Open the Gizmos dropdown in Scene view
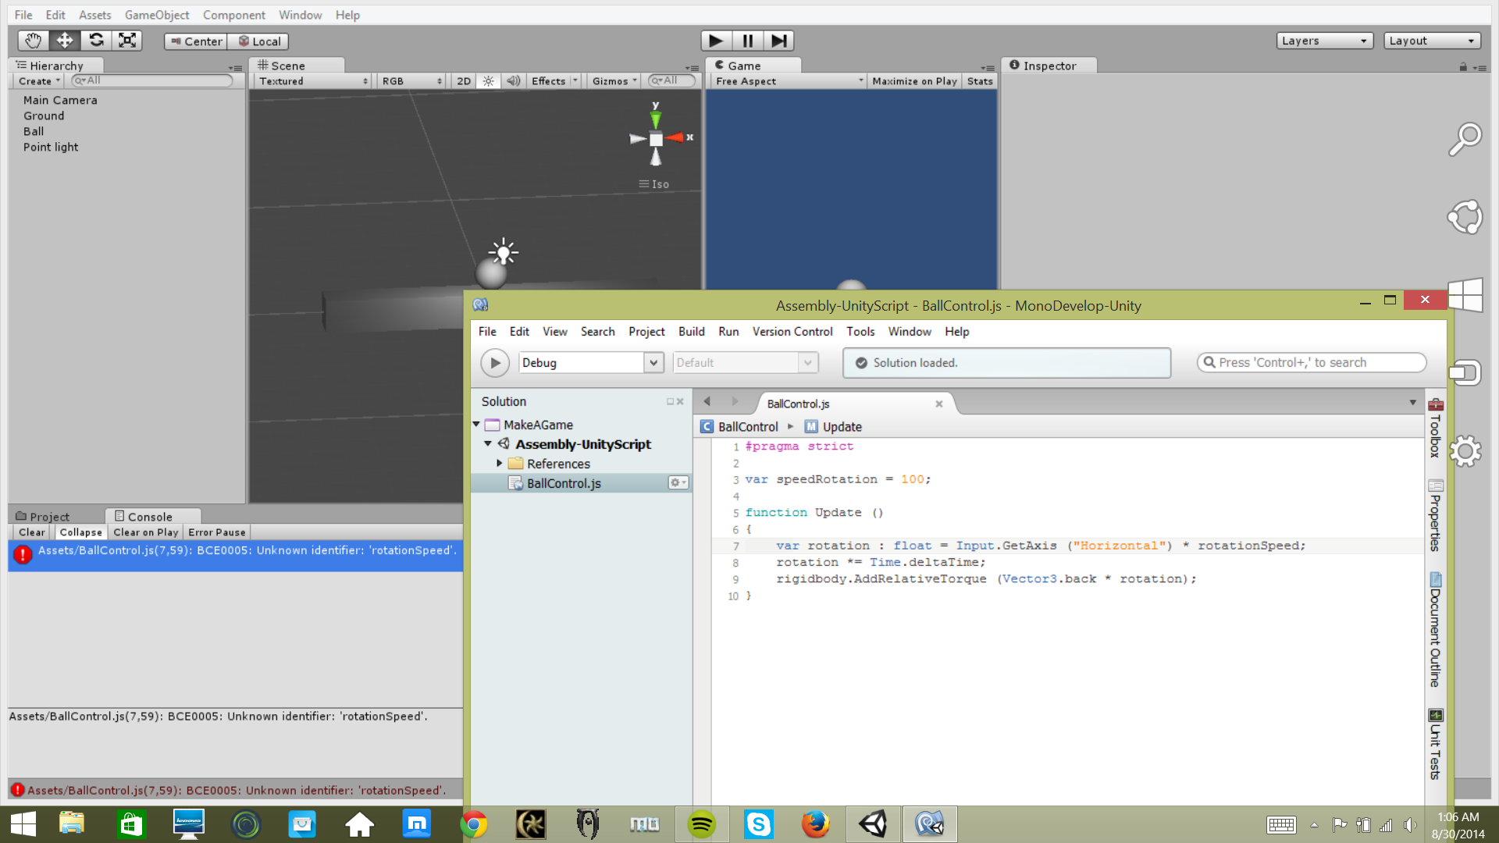The height and width of the screenshot is (843, 1499). 613,80
